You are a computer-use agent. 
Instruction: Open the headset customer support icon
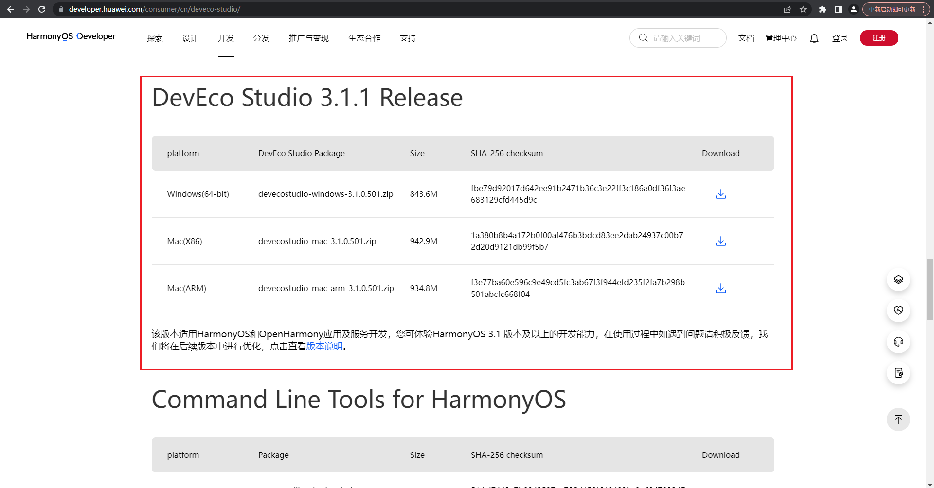click(898, 342)
